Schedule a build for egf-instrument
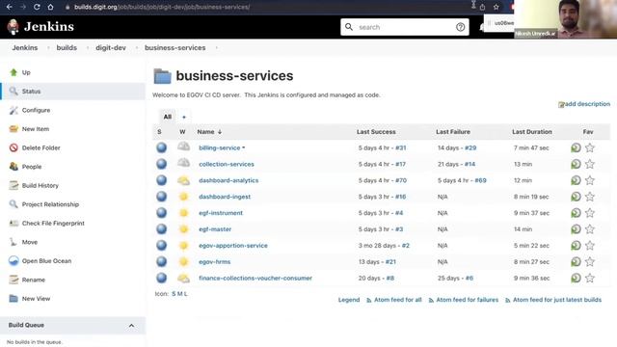The height and width of the screenshot is (347, 617). point(576,213)
